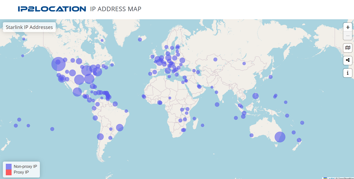Open the OpenStreetMap attribution link

click(346, 178)
